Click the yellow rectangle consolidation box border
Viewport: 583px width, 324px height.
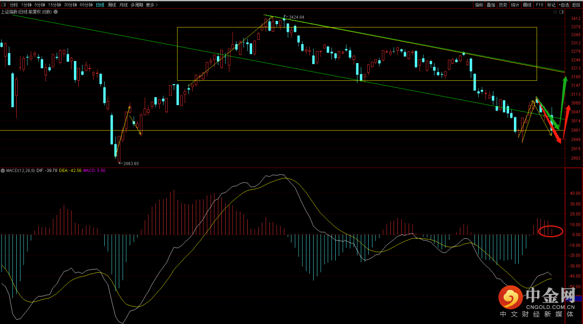tap(356, 27)
